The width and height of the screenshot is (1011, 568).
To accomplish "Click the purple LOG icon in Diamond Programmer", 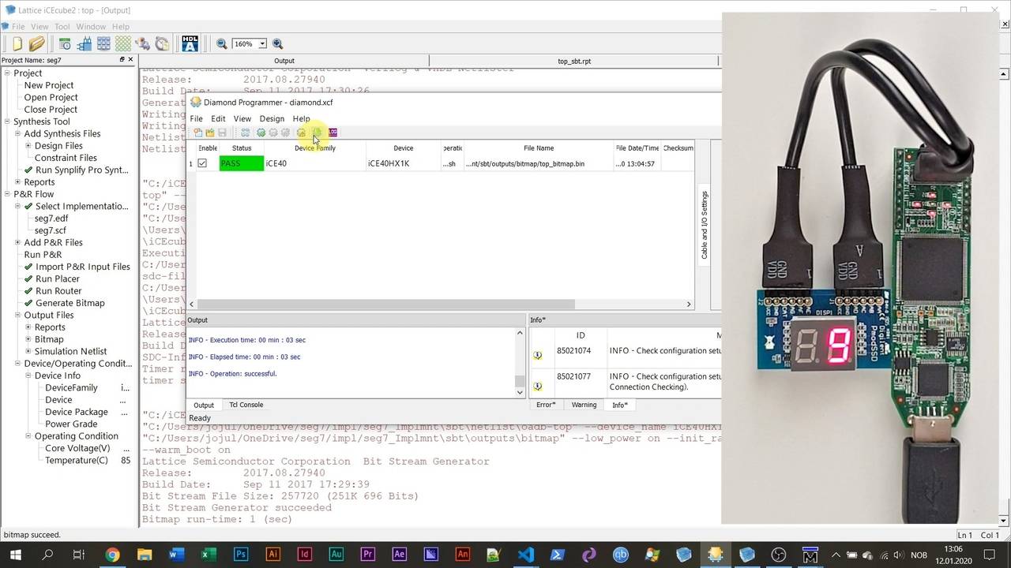I will [333, 133].
